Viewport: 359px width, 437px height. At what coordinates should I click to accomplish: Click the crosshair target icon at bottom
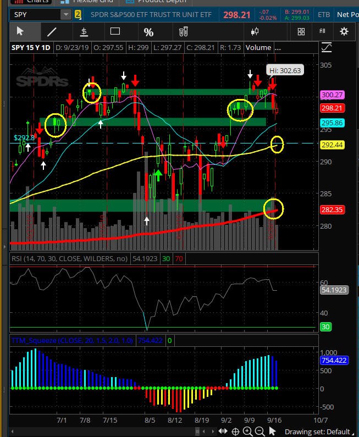tap(235, 432)
